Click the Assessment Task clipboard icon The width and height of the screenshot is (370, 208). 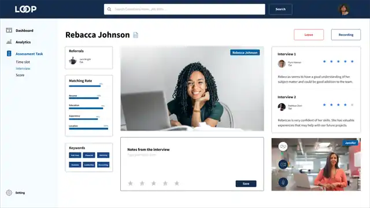(9, 54)
